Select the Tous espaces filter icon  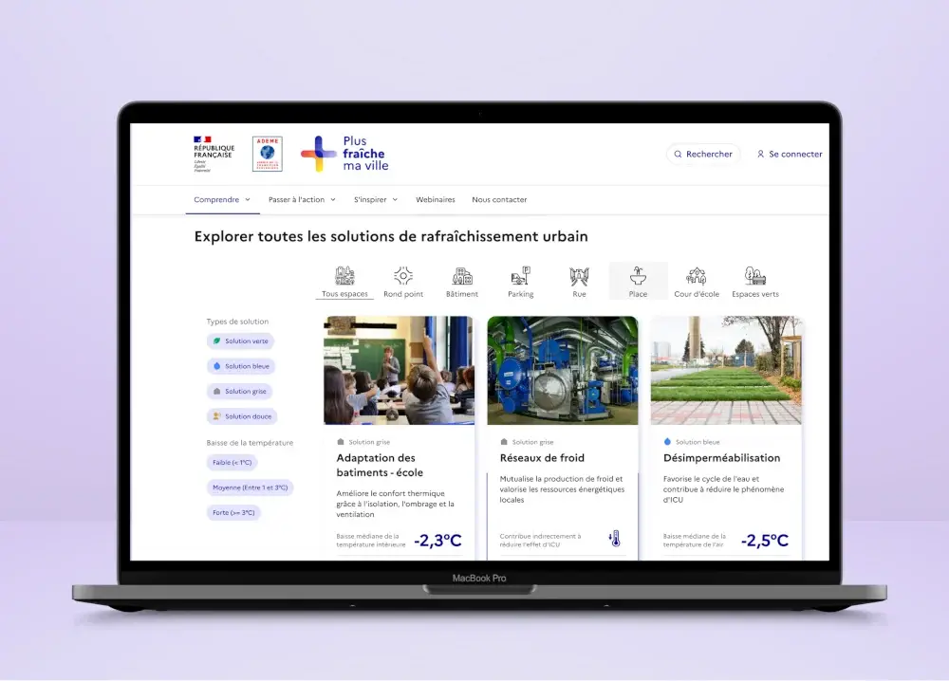point(344,275)
